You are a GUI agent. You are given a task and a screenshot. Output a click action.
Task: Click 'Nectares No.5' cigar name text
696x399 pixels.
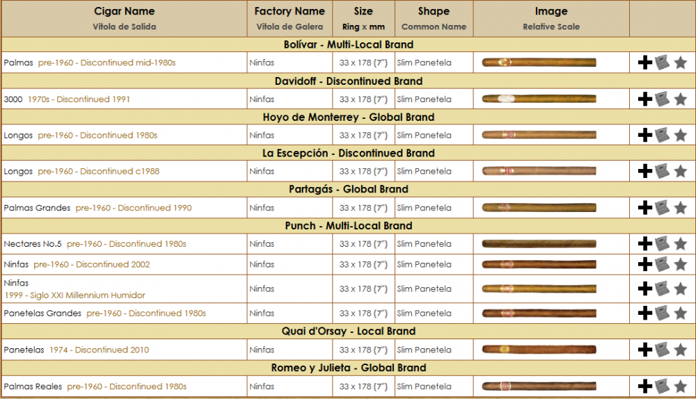point(33,243)
